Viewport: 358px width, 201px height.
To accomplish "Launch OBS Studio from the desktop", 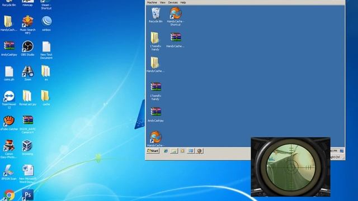I will click(27, 49).
